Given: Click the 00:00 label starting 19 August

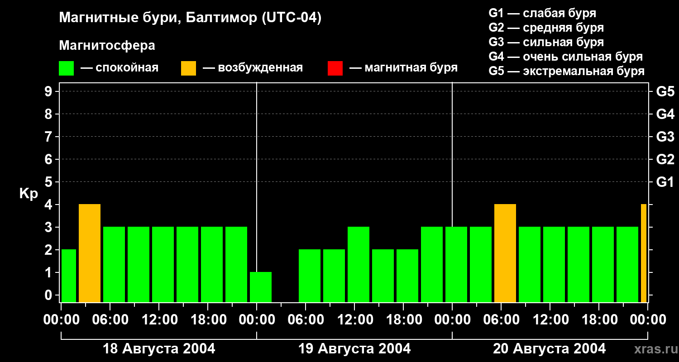Looking at the screenshot, I should coord(257,320).
